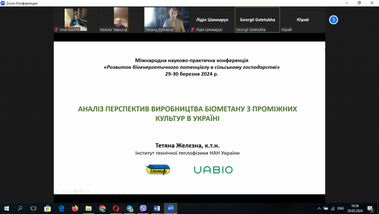The width and height of the screenshot is (379, 214).
Task: Click Інститут технічної теплофізики НАН України text
Action: pyautogui.click(x=187, y=153)
